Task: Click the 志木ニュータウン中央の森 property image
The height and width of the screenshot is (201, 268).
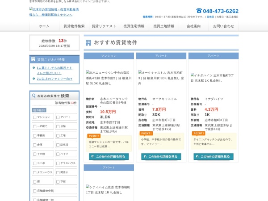Action: point(109,78)
